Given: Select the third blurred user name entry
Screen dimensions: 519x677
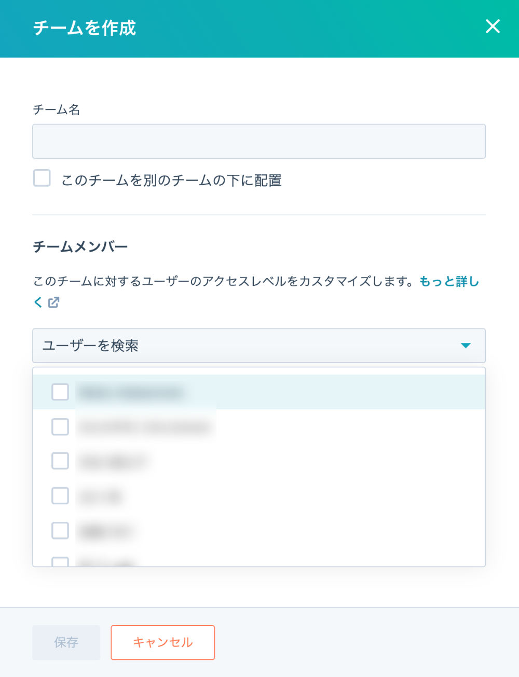Looking at the screenshot, I should point(112,461).
